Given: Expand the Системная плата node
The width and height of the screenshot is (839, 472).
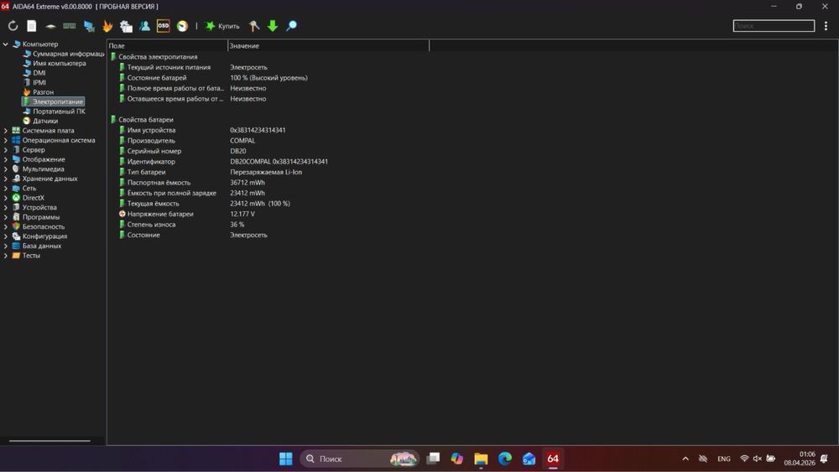Looking at the screenshot, I should pyautogui.click(x=6, y=131).
